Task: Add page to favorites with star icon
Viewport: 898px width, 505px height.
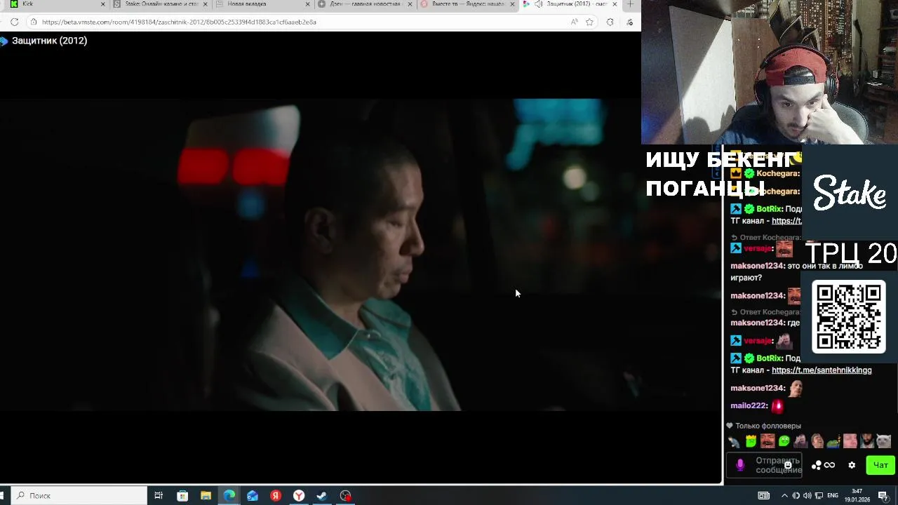Action: pyautogui.click(x=589, y=22)
